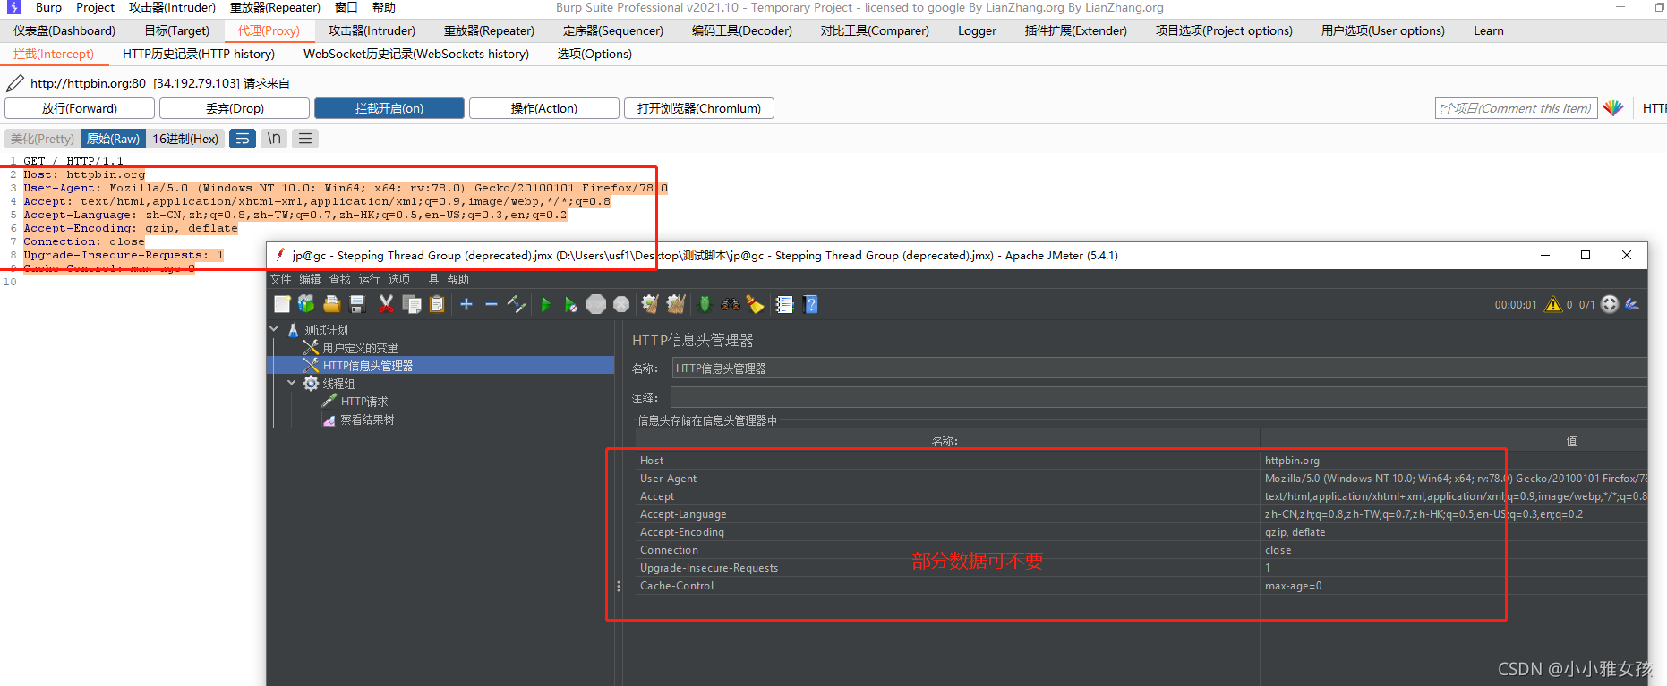Save test plan with floppy disk icon
Screen dimensions: 1667x686
click(x=356, y=304)
